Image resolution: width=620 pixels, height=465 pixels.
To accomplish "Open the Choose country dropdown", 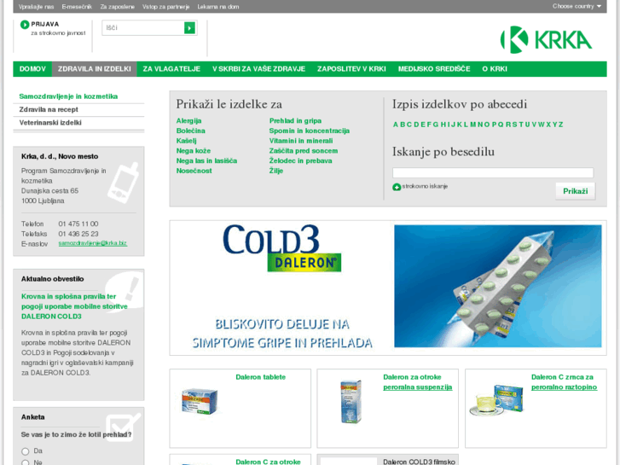I will (x=577, y=6).
